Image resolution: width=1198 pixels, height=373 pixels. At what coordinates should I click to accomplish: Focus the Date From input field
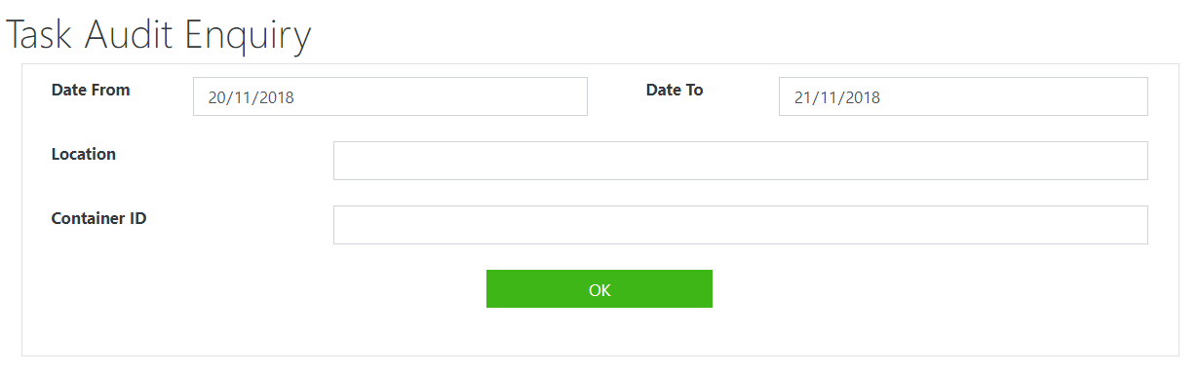(x=390, y=96)
